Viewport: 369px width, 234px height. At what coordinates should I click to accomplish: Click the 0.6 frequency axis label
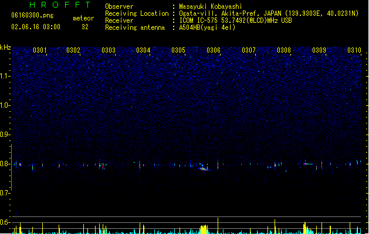tap(5, 222)
